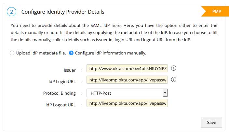Click inside the IdP Logout URL field
This screenshot has width=229, height=133.
pyautogui.click(x=127, y=103)
